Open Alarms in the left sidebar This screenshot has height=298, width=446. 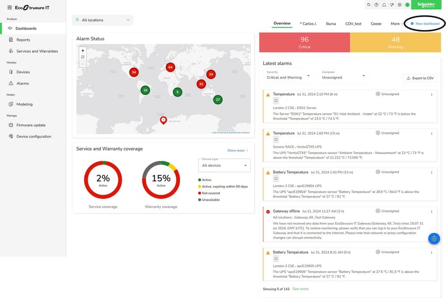pos(23,83)
